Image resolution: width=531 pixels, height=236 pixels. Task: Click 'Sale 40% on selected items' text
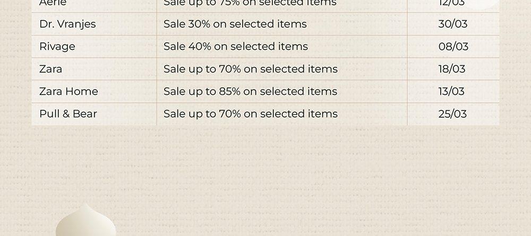236,46
